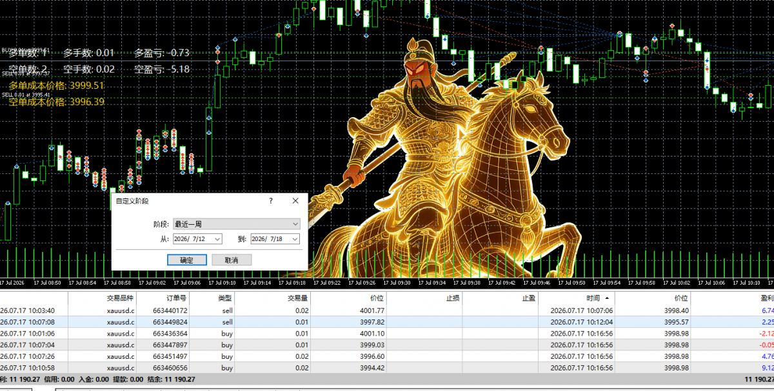Expand the 到 end date picker

click(x=295, y=239)
